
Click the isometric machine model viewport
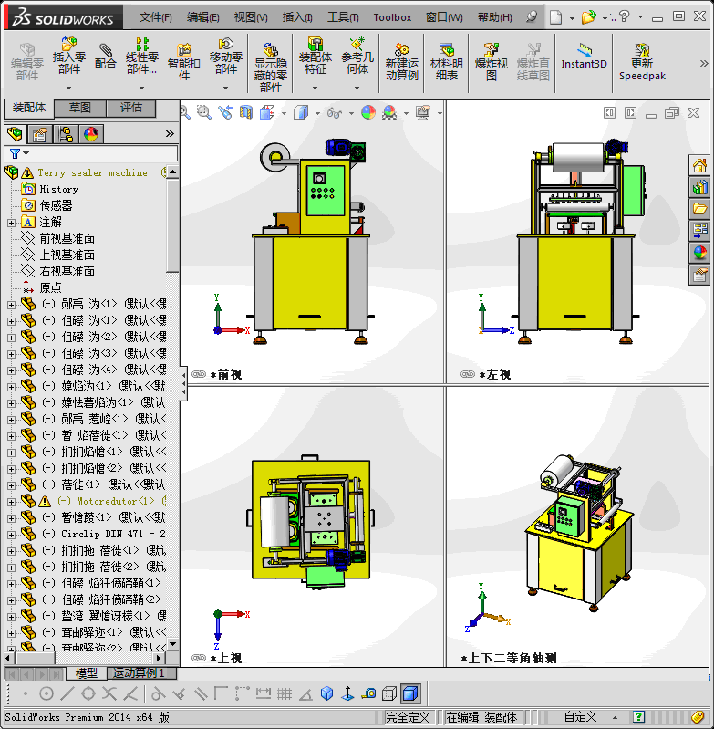[578, 527]
